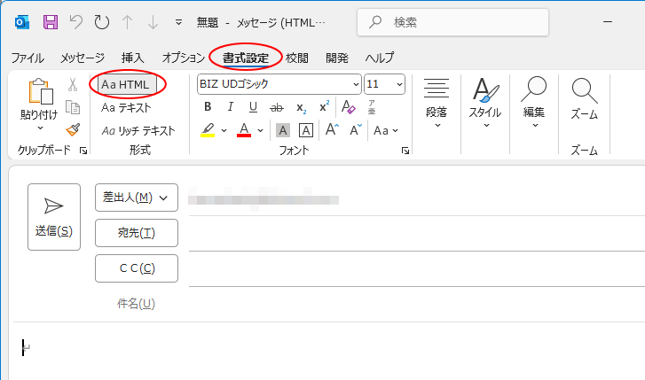645x380 pixels.
Task: Undo the last action
Action: pyautogui.click(x=75, y=22)
